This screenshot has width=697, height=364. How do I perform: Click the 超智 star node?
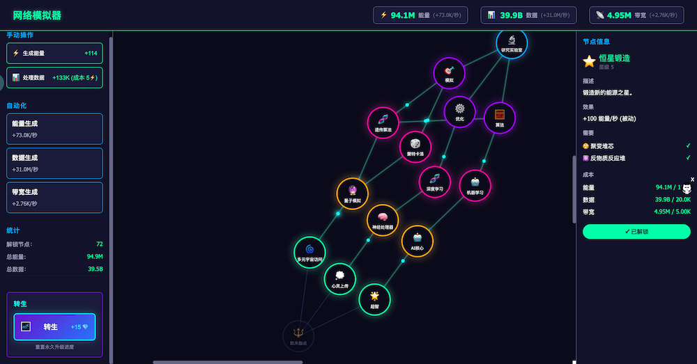[374, 299]
